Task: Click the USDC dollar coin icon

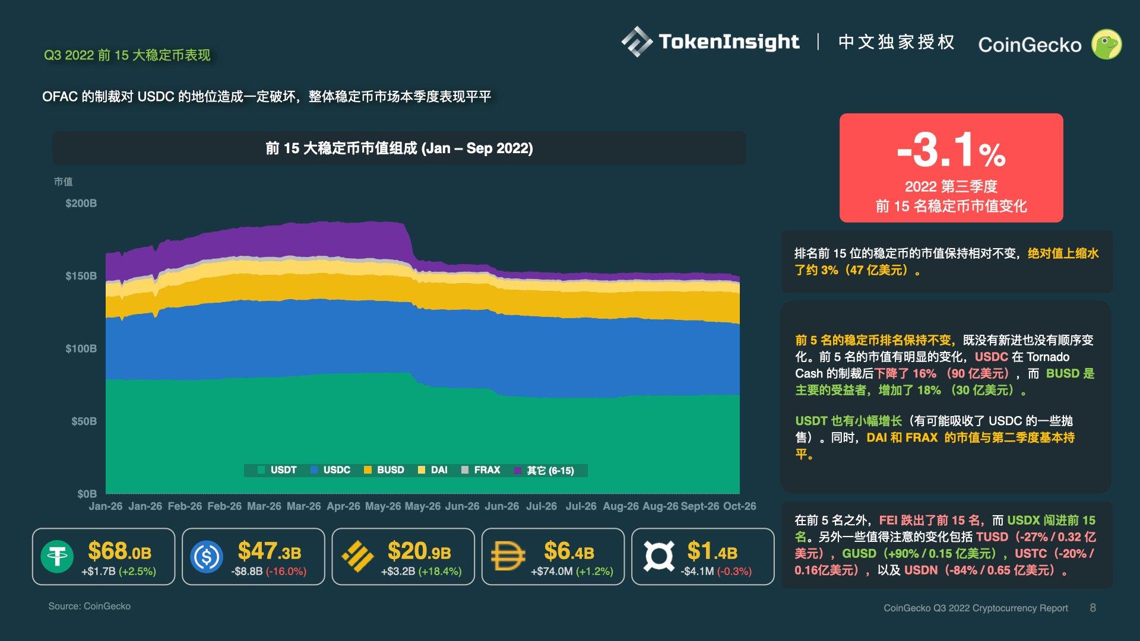Action: click(x=205, y=556)
